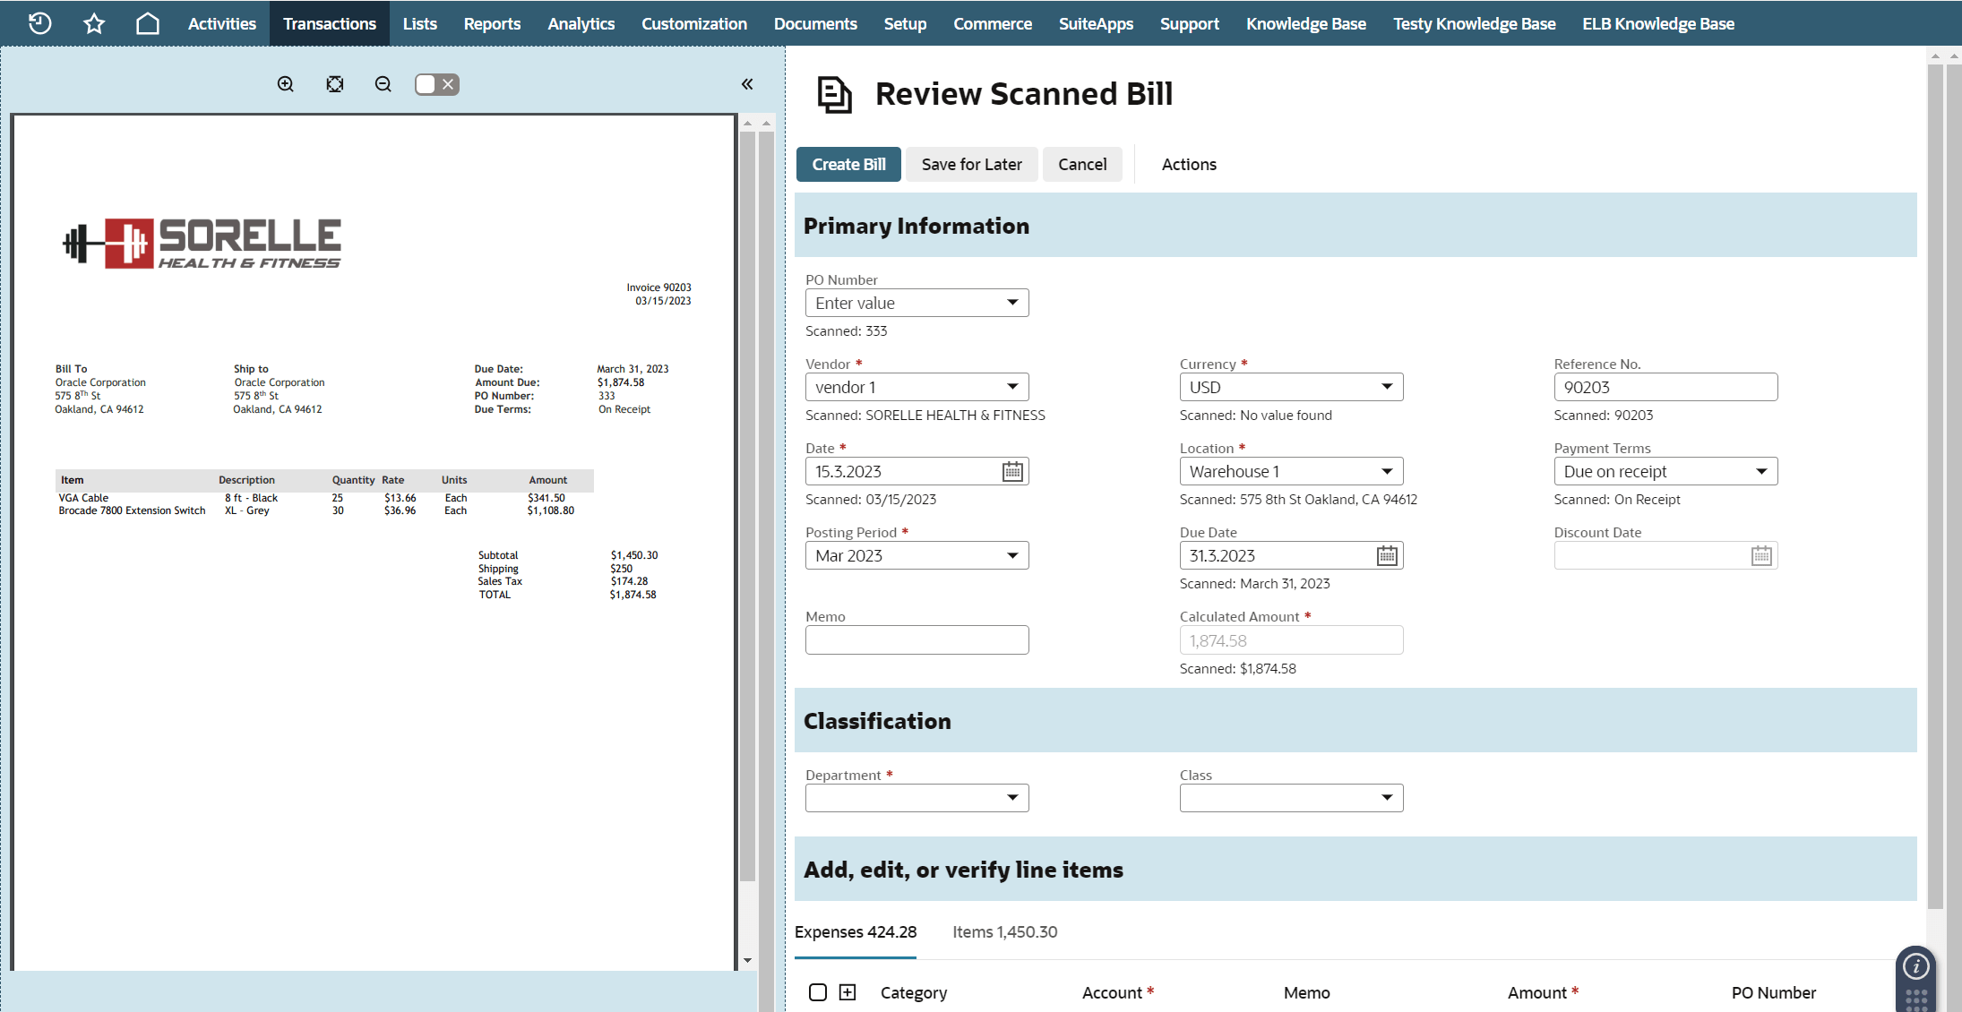The width and height of the screenshot is (1962, 1012).
Task: Open the Lists menu
Action: point(420,23)
